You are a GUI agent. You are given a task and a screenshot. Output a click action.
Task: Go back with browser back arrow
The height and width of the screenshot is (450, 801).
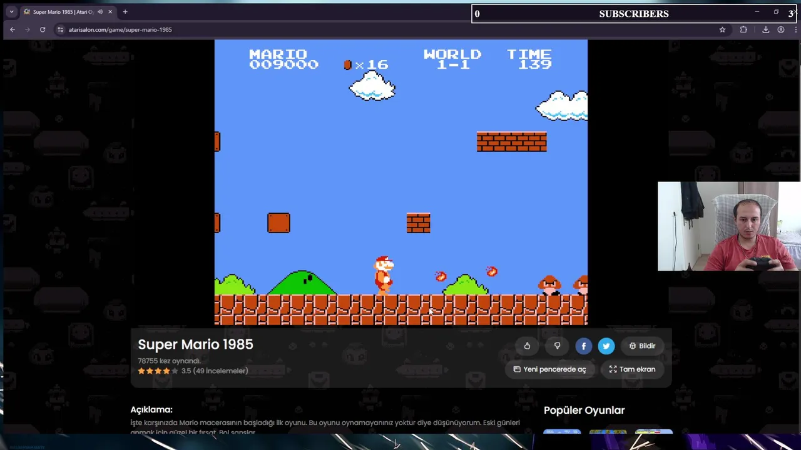tap(12, 29)
